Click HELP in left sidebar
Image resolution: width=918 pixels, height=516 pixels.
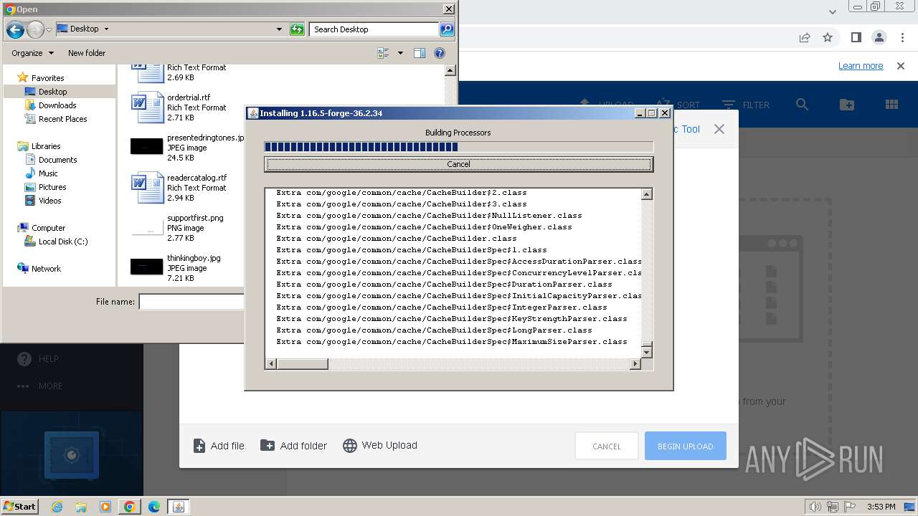coord(39,359)
